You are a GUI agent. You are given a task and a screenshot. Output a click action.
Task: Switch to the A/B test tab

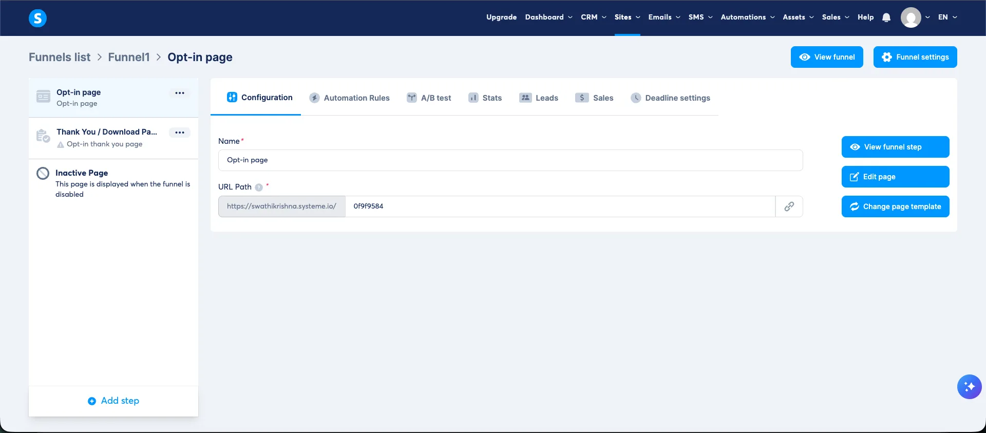(429, 98)
